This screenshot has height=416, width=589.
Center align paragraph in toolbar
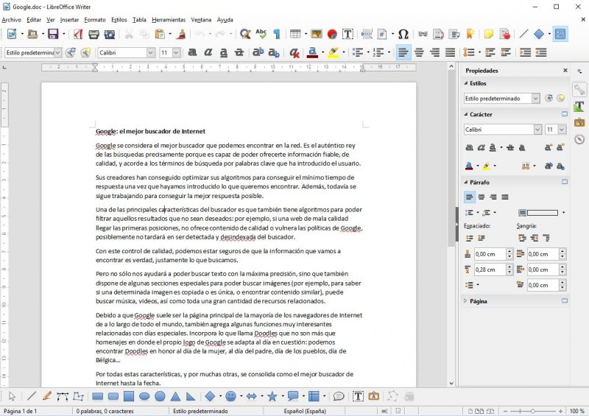point(419,52)
